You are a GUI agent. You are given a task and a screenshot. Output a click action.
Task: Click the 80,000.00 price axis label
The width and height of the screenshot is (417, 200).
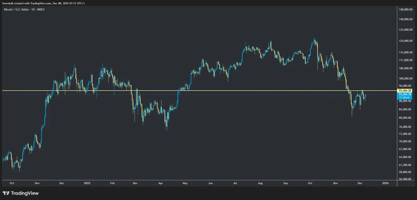[x=405, y=118]
